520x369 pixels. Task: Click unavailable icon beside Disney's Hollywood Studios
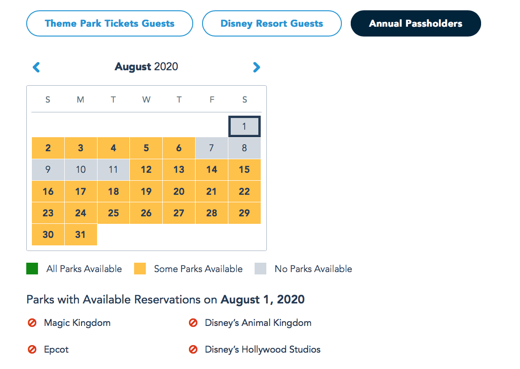193,349
